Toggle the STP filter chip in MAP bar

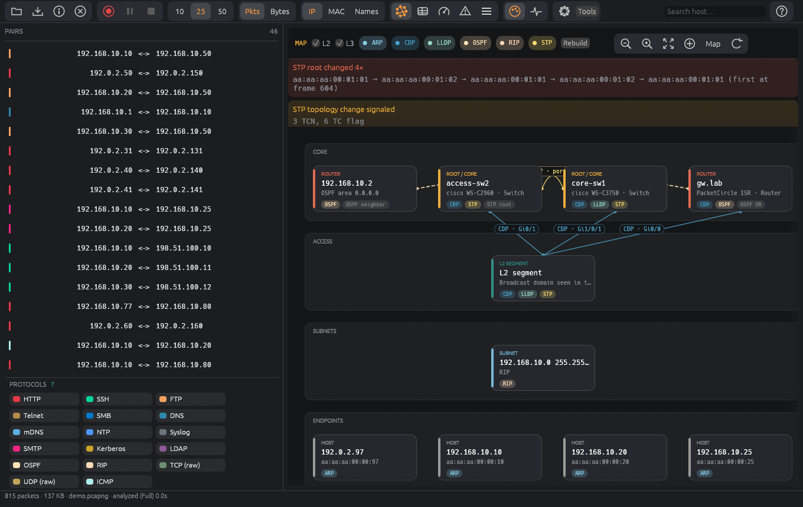(543, 43)
